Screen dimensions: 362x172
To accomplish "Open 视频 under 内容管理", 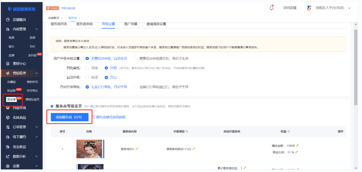I will [x=11, y=38].
